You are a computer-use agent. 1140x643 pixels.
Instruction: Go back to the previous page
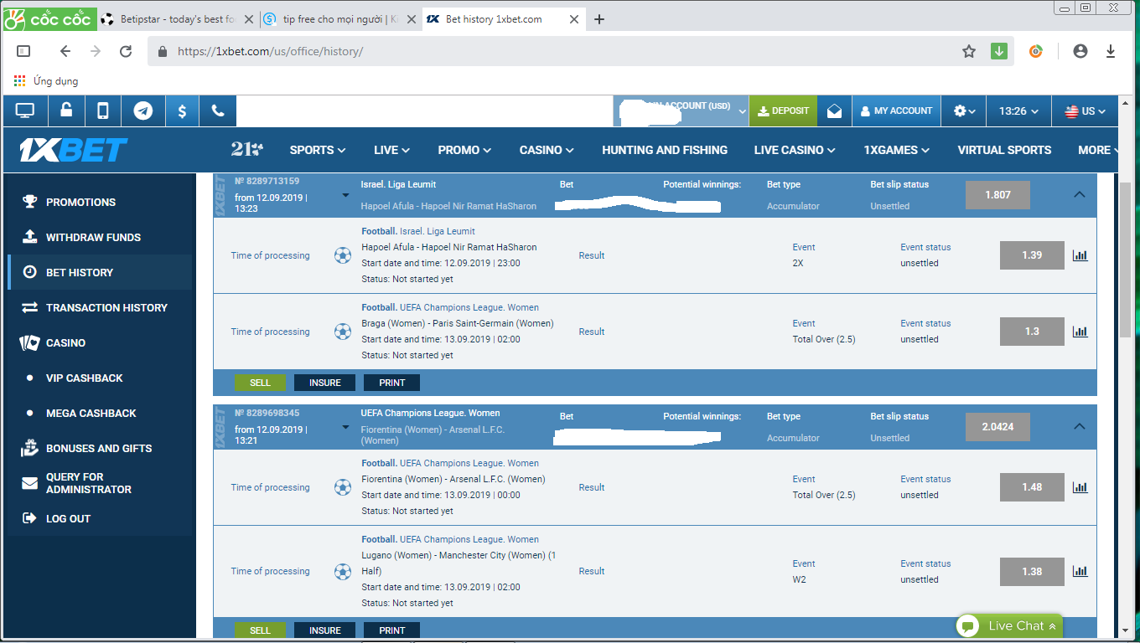click(x=65, y=51)
